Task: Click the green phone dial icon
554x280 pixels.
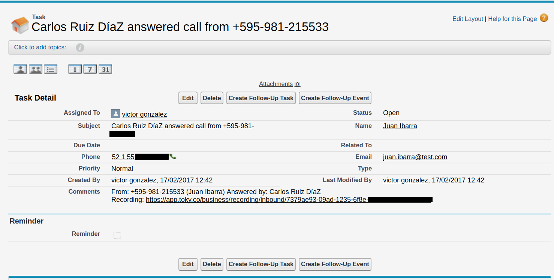Action: (173, 157)
